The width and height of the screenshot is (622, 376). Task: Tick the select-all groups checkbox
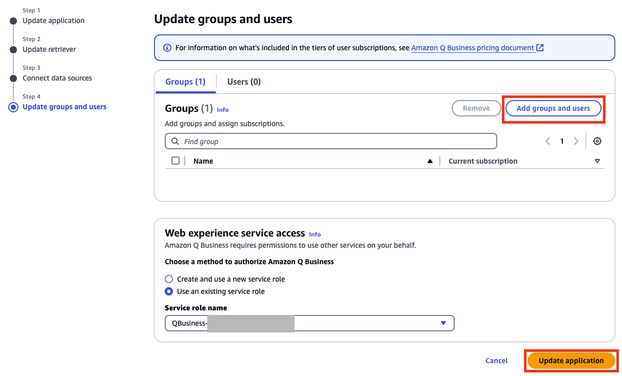[176, 161]
